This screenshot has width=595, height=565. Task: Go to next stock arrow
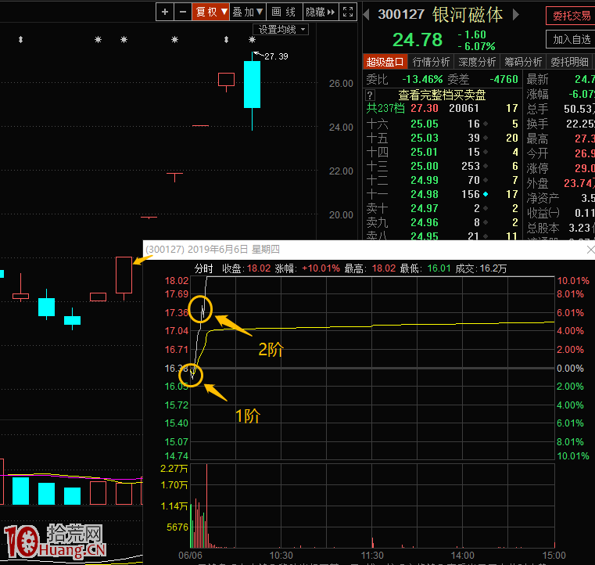coord(516,15)
